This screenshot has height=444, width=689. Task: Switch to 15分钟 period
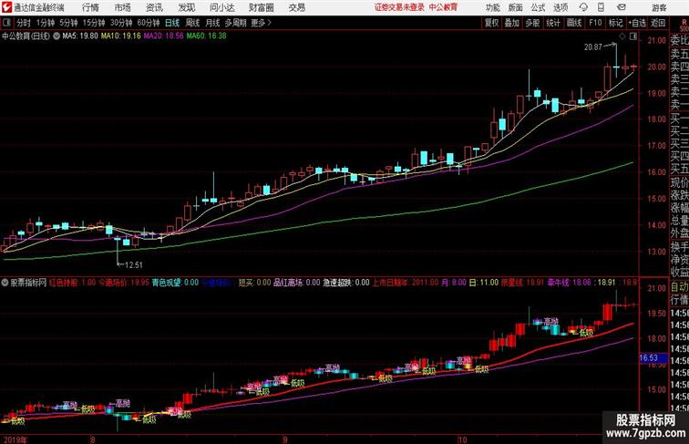point(94,23)
